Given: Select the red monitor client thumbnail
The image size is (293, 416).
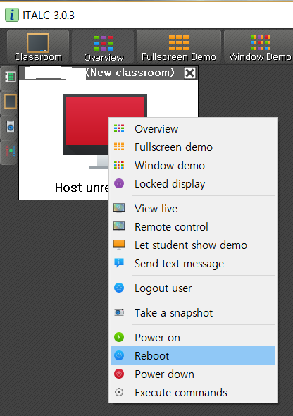Looking at the screenshot, I should pos(105,131).
